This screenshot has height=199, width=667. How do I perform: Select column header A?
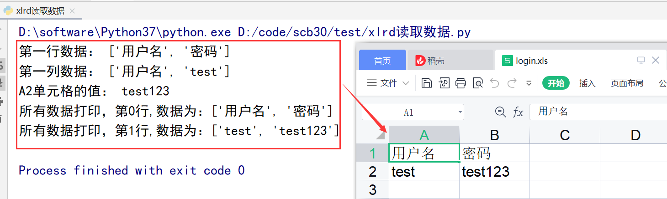point(424,135)
